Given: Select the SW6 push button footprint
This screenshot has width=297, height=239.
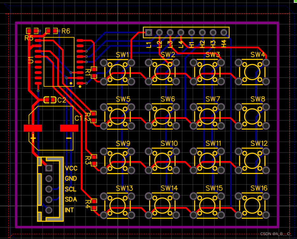Looking at the screenshot, I should (162, 116).
